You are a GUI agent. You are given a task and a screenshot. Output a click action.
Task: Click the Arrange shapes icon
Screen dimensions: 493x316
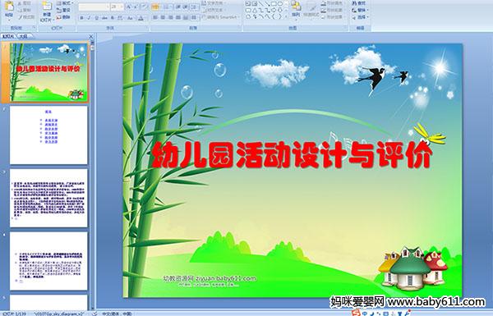(296, 9)
